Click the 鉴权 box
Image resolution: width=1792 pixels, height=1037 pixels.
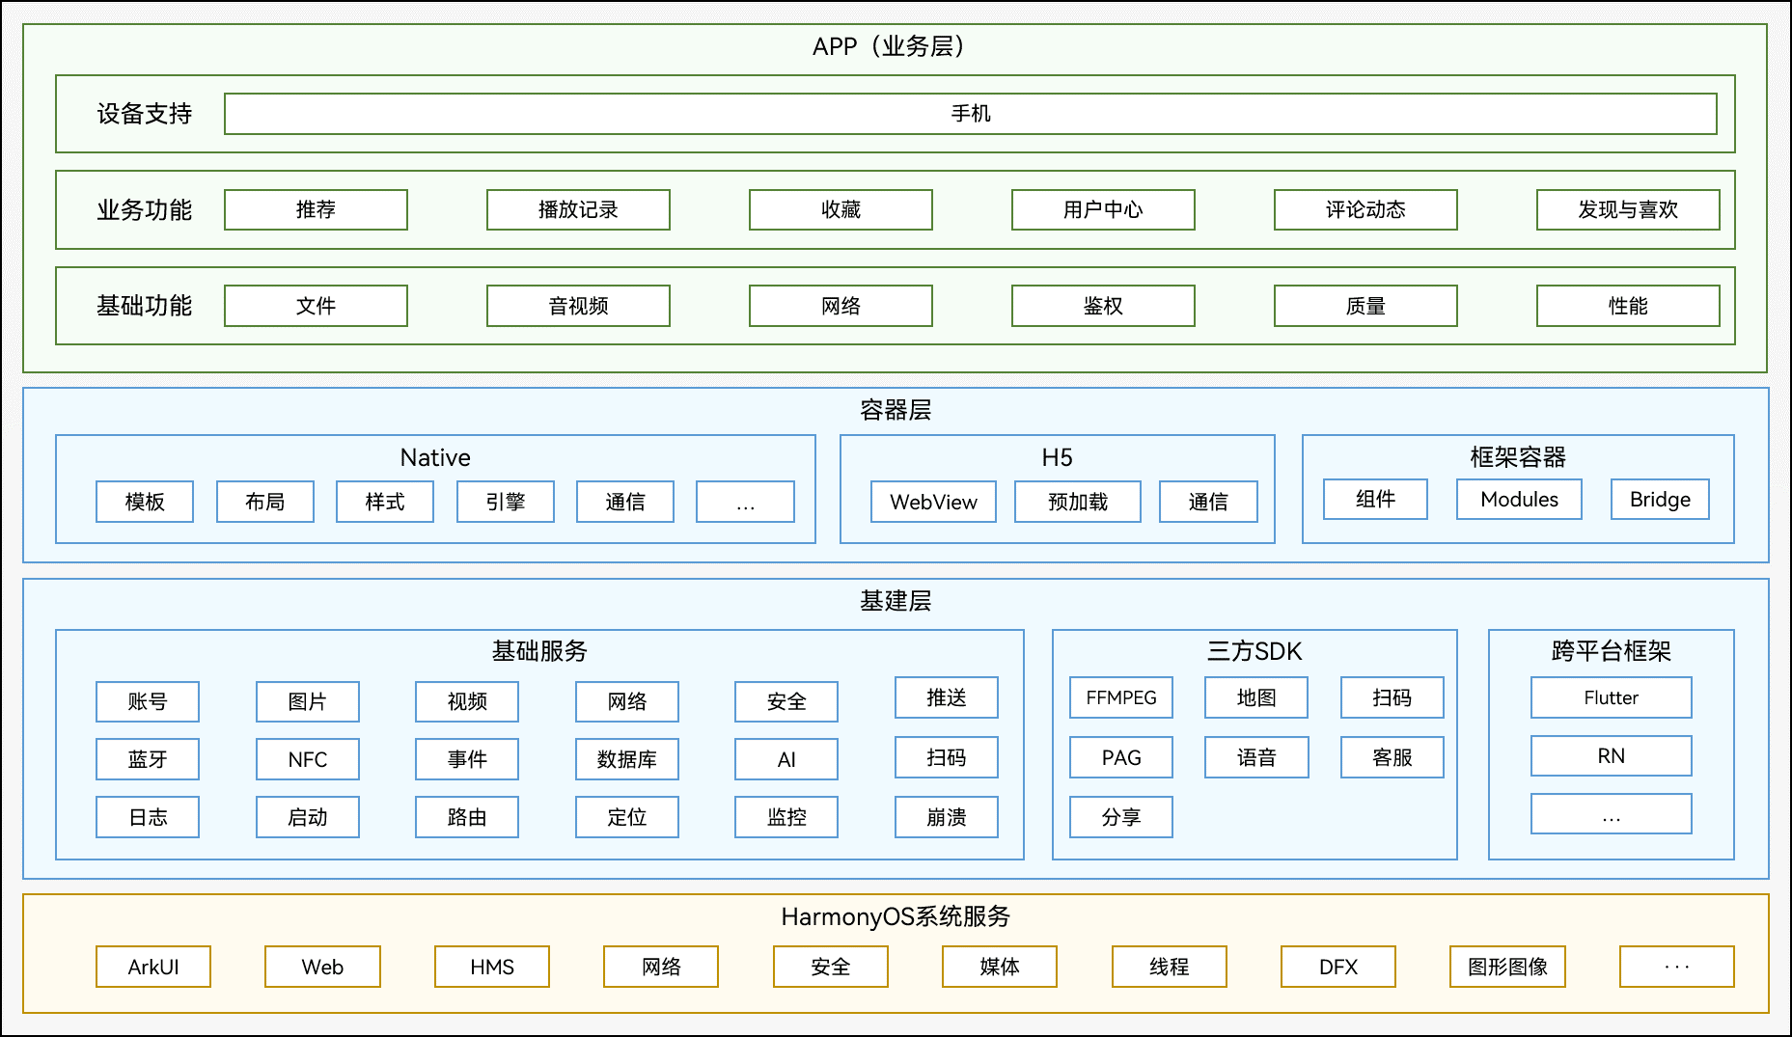(x=1103, y=306)
